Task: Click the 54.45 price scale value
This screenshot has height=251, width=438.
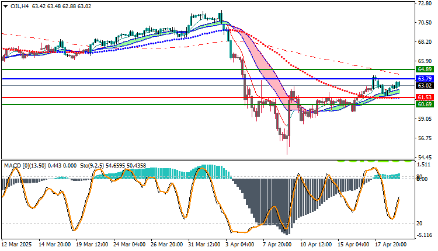Action: tap(425, 158)
